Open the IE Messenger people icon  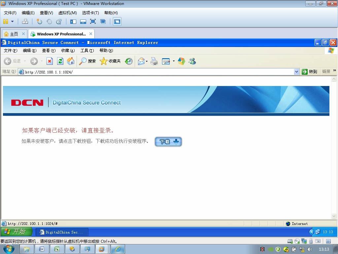pos(192,61)
